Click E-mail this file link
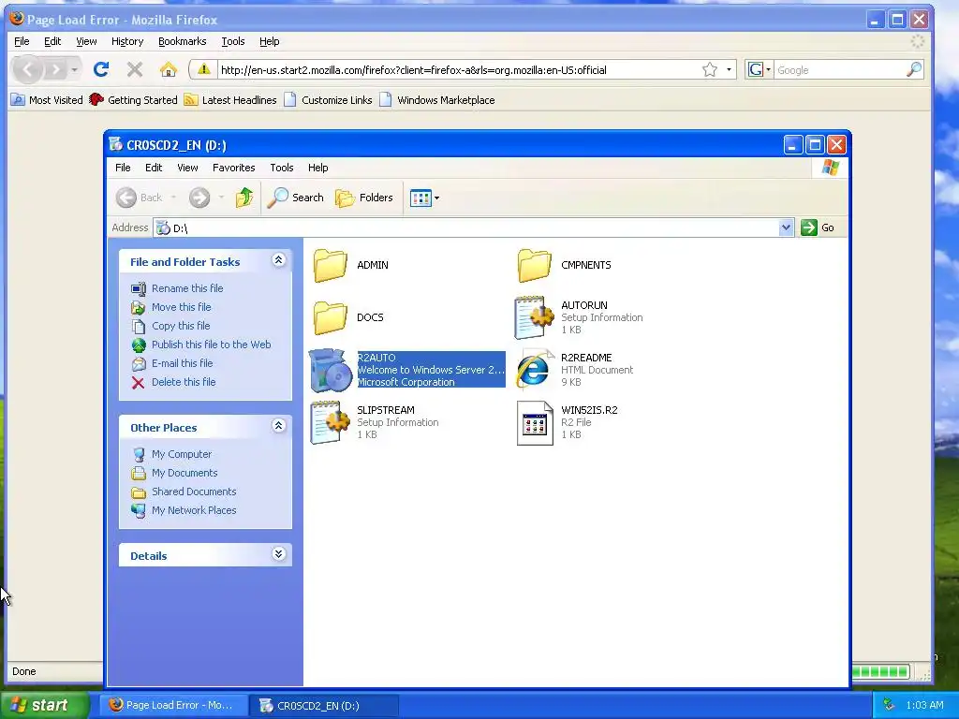The image size is (959, 719). click(x=183, y=364)
